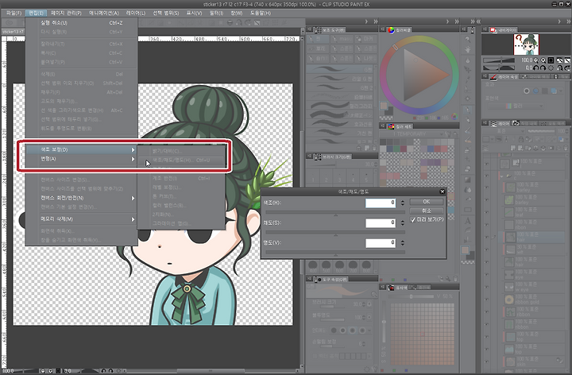Select the Hand move tool
The height and width of the screenshot is (375, 572).
(x=468, y=49)
